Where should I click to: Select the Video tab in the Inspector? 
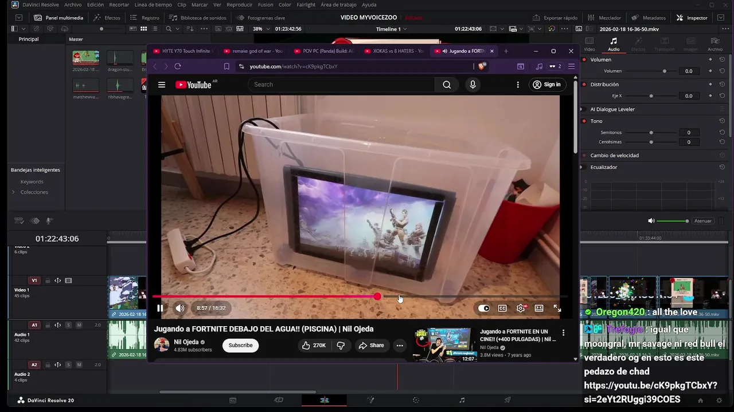pyautogui.click(x=589, y=43)
